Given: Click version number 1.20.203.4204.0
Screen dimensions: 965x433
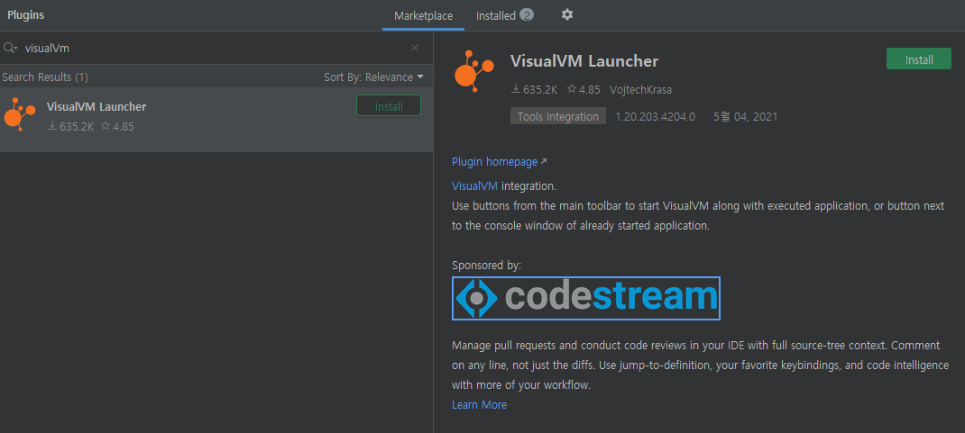Looking at the screenshot, I should 656,117.
